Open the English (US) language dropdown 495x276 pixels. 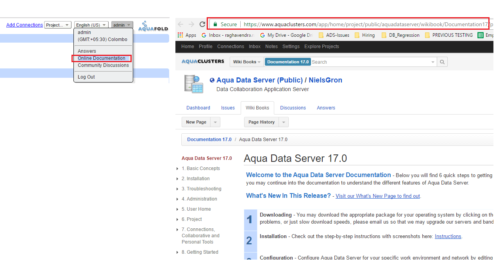tap(91, 25)
